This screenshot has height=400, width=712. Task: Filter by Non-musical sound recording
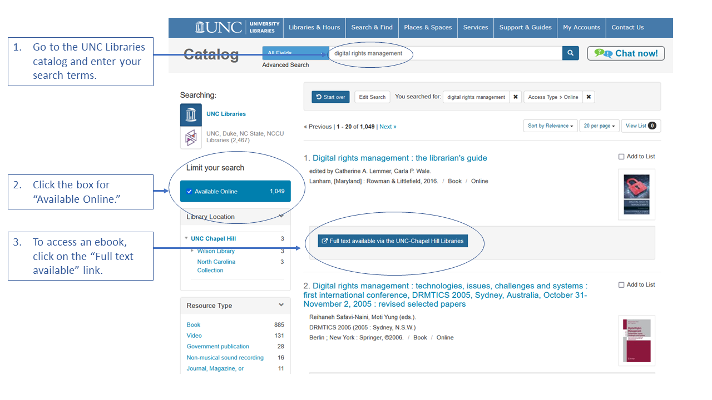(x=225, y=358)
